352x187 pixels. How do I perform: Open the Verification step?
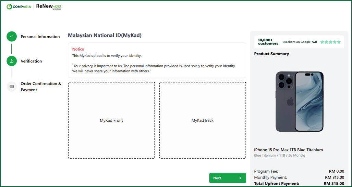31,61
